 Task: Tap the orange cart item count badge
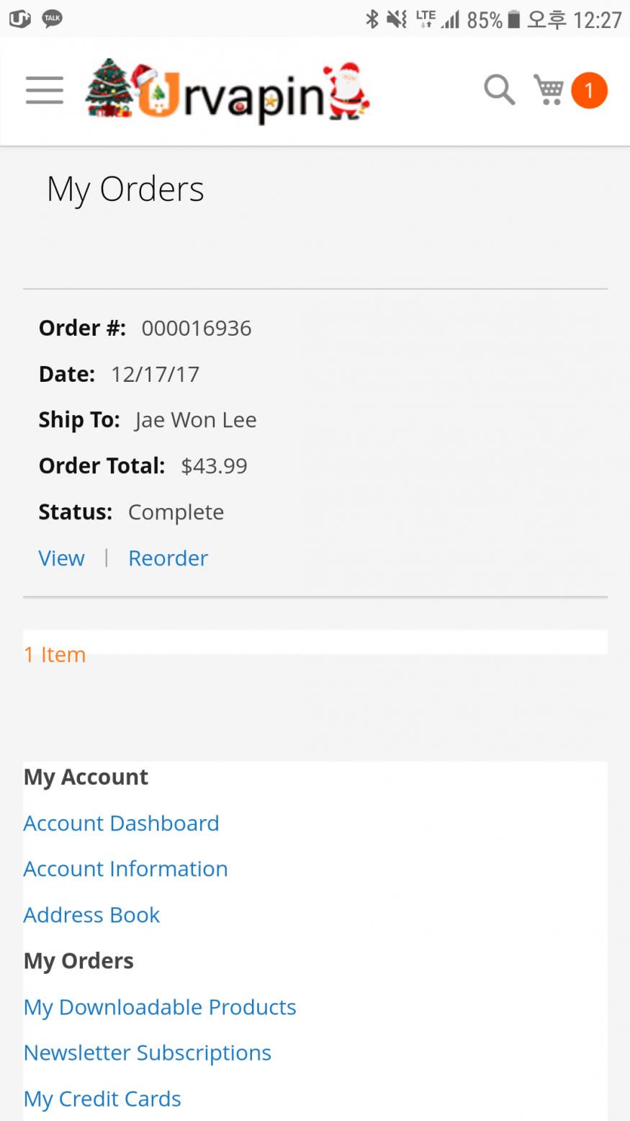pyautogui.click(x=589, y=91)
